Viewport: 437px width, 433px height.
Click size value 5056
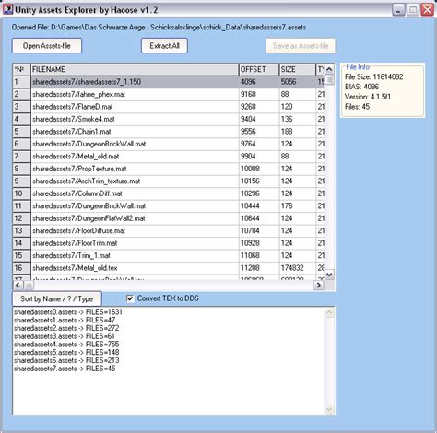coord(289,82)
